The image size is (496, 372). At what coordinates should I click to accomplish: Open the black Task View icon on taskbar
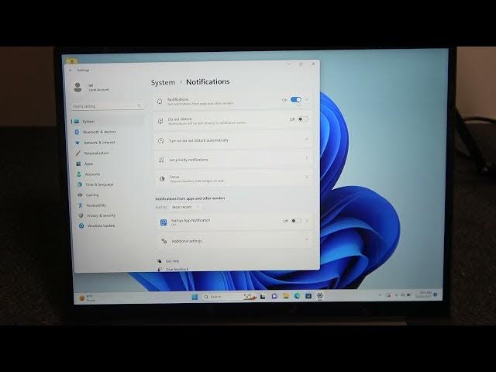tap(263, 296)
